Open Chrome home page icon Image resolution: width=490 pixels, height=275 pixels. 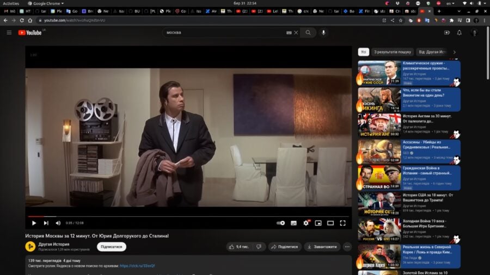(x=30, y=20)
